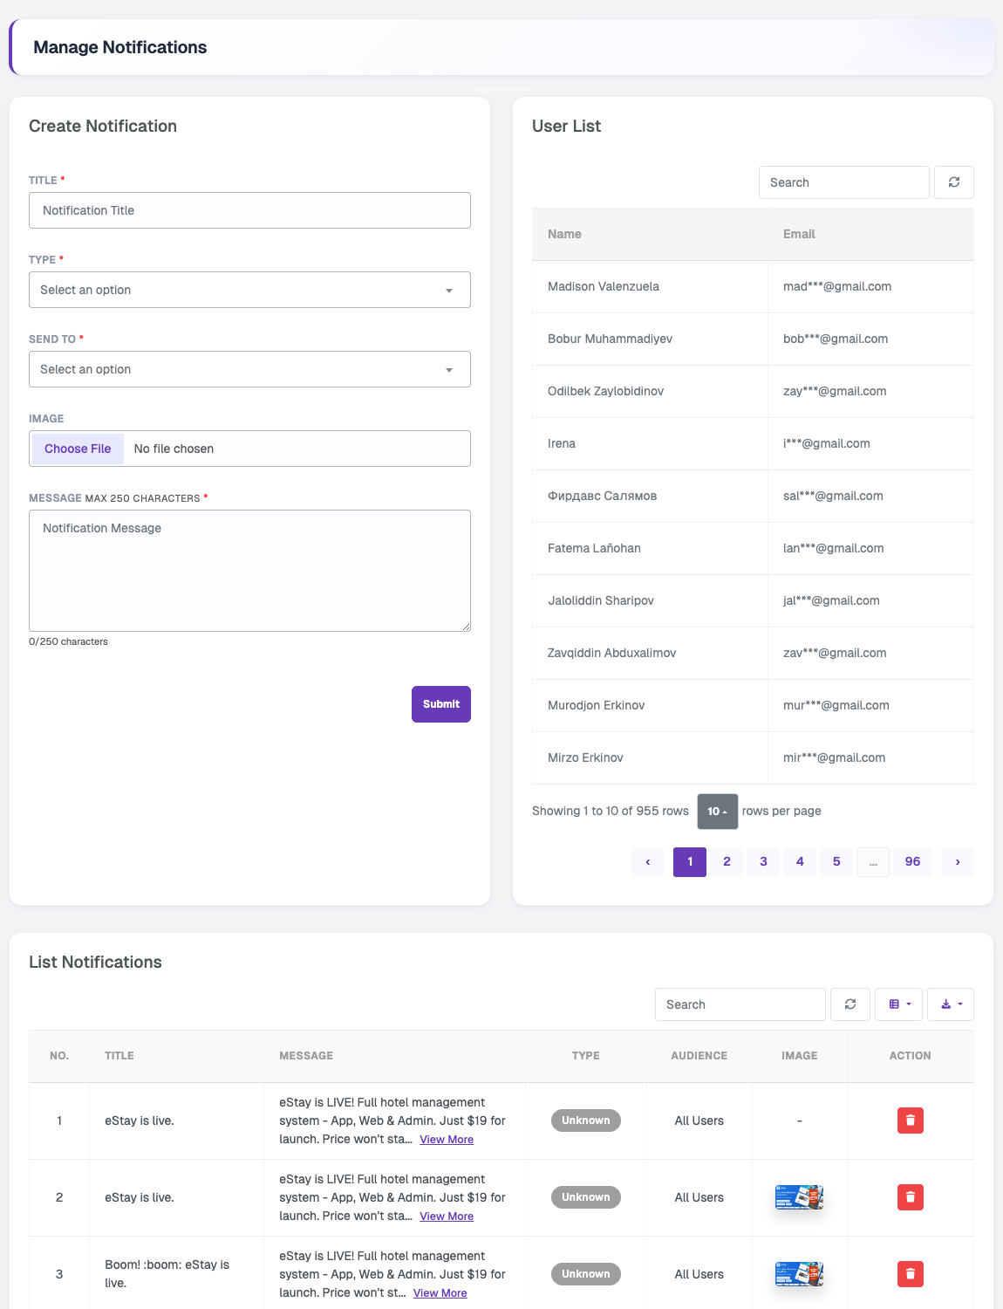Open View More on first notification
This screenshot has width=1003, height=1309.
(447, 1140)
